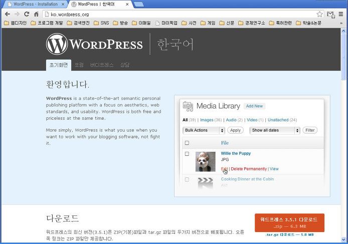Click the Filter button
Viewport: 348px width, 244px height.
click(310, 130)
